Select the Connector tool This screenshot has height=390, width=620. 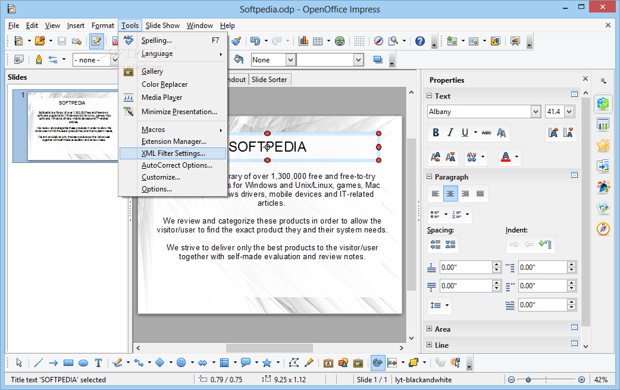[139, 363]
